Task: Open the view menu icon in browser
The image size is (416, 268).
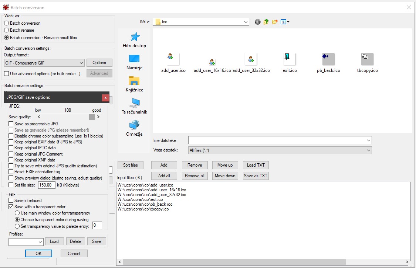Action: point(285,22)
